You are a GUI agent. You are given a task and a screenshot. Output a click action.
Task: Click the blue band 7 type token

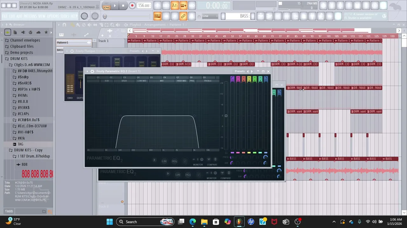pyautogui.click(x=266, y=79)
